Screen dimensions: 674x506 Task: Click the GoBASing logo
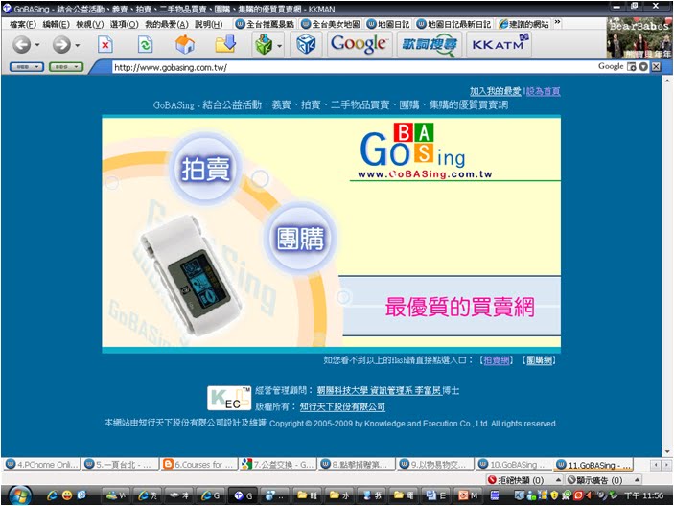point(425,150)
